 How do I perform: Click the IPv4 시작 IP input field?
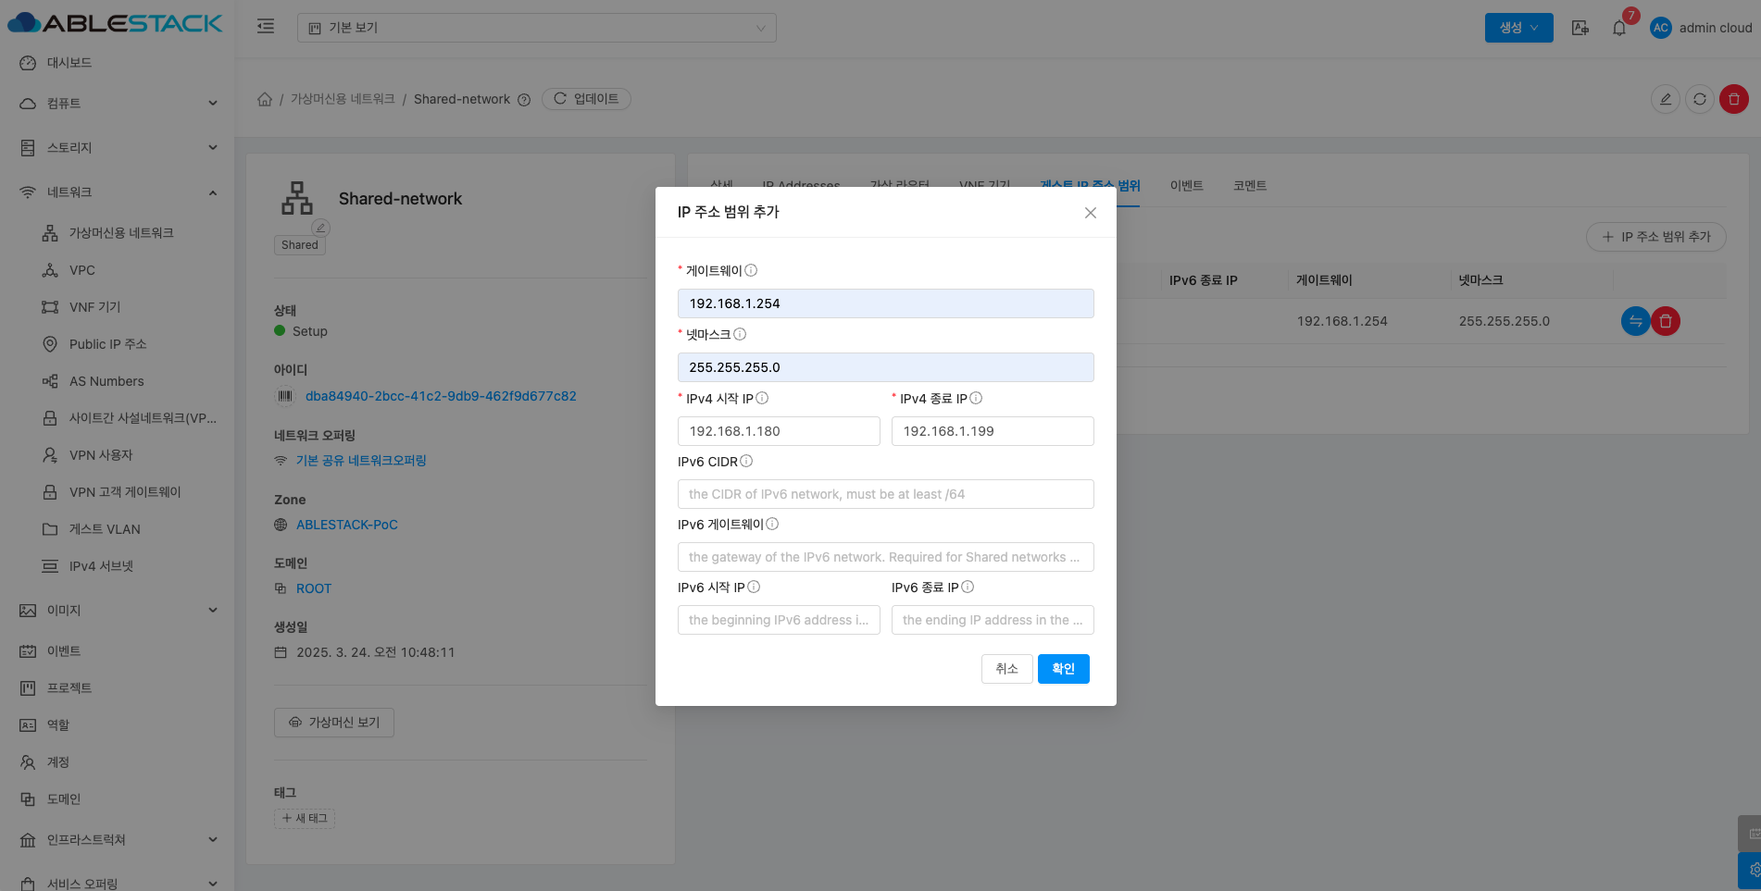[779, 431]
